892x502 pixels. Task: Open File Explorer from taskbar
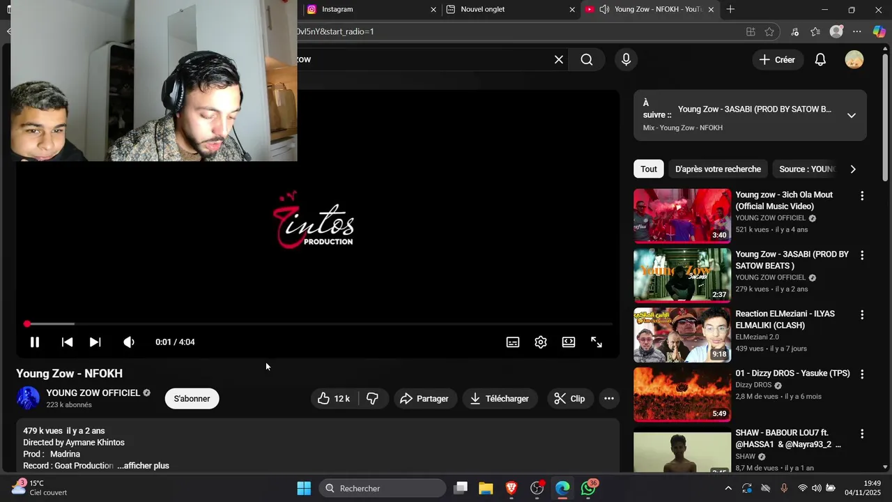click(x=486, y=488)
